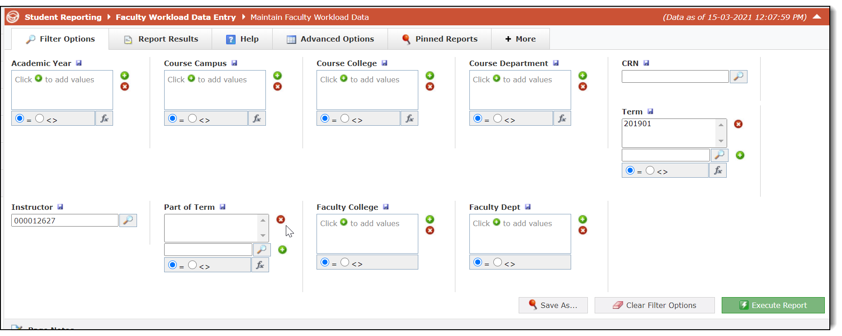Open the fx formula editor for Course College
The image size is (842, 336).
coord(409,118)
